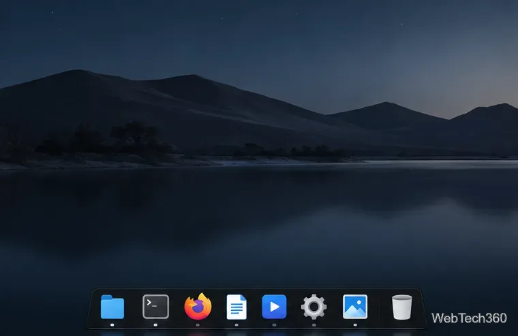Open System Settings gear icon

[x=314, y=307]
